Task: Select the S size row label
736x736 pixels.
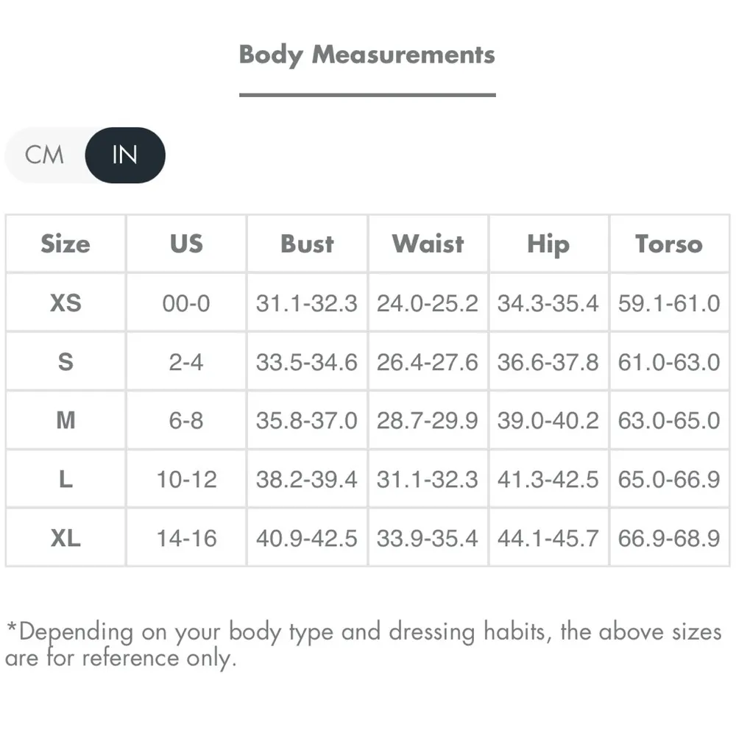Action: [66, 361]
